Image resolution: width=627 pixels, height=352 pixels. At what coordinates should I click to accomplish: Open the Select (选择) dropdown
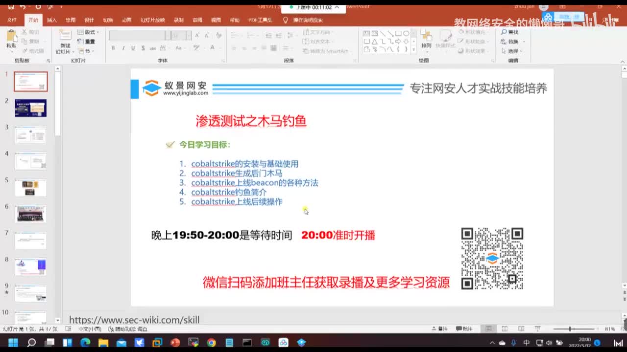coord(511,51)
